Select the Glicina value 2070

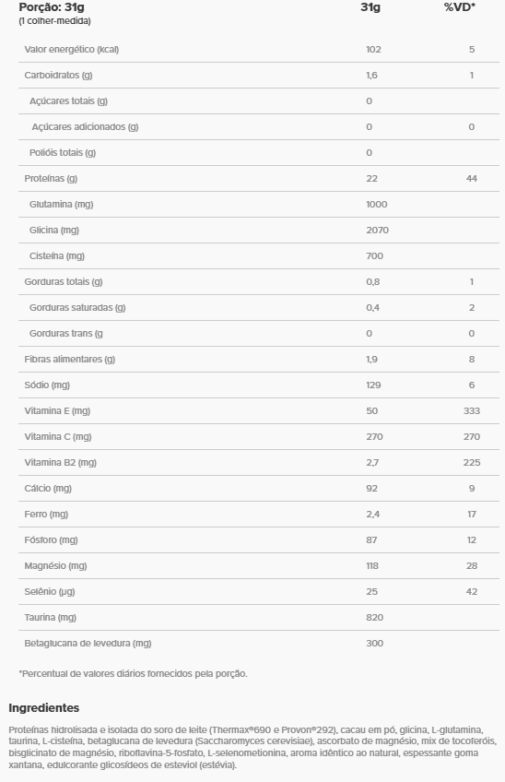coord(378,230)
